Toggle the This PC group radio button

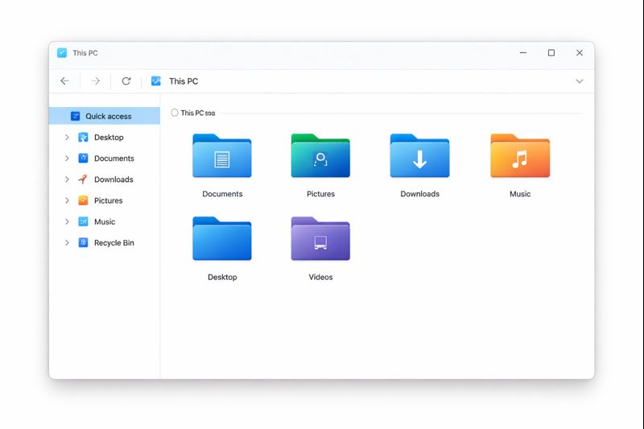click(x=175, y=113)
